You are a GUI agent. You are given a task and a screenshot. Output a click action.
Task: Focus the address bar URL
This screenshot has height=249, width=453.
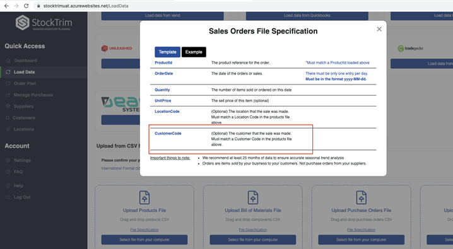pyautogui.click(x=86, y=6)
